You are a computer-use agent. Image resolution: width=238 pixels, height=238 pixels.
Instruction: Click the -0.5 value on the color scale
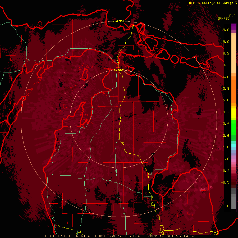[x=225, y=182]
